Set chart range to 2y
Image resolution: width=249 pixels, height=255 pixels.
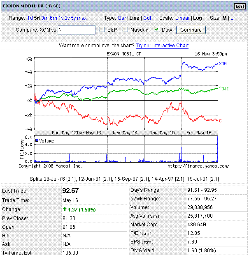point(67,18)
